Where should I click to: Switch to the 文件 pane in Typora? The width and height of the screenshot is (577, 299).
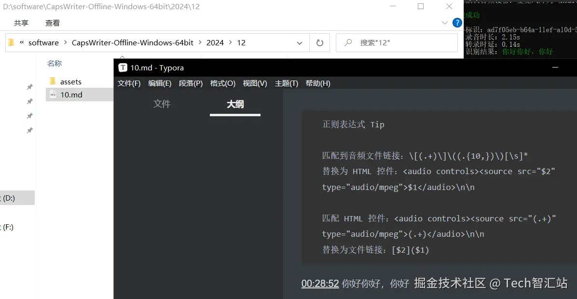pos(162,104)
